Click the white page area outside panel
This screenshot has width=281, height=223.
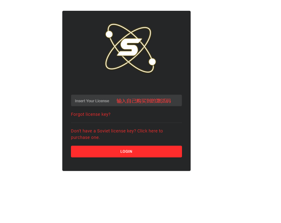(x=233, y=107)
